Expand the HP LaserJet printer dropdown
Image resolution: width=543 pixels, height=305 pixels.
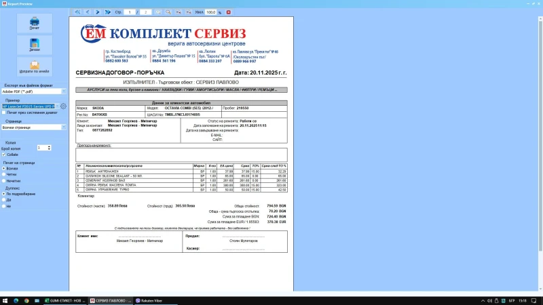[x=57, y=106]
